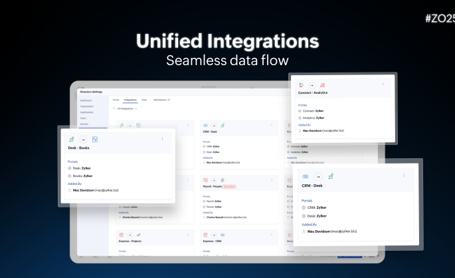This screenshot has height=278, width=455.
Task: Click Desk icon on background grid CRM - Desk card
Action: (223, 126)
